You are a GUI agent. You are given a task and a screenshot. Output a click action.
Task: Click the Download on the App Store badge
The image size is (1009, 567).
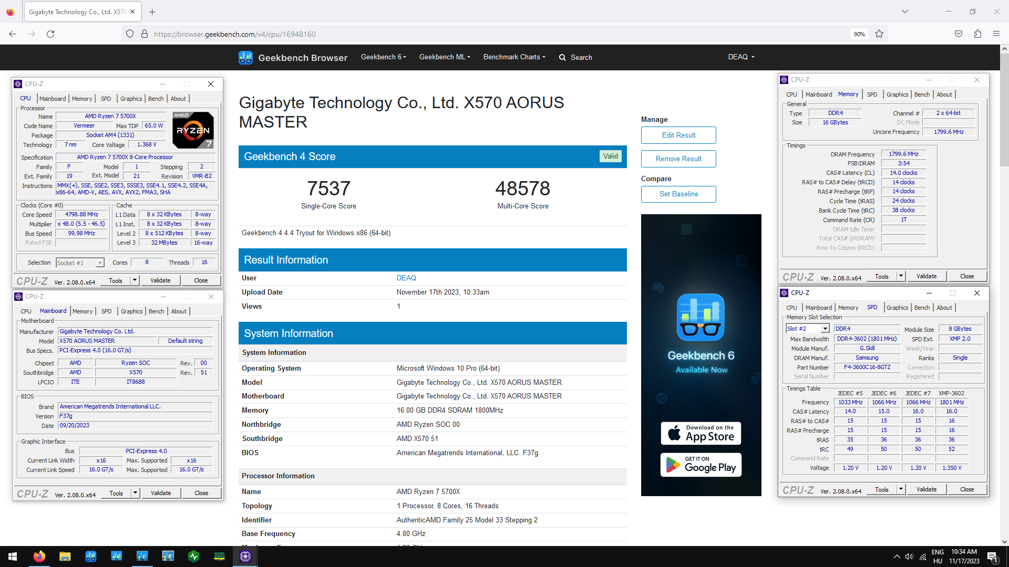(x=701, y=434)
